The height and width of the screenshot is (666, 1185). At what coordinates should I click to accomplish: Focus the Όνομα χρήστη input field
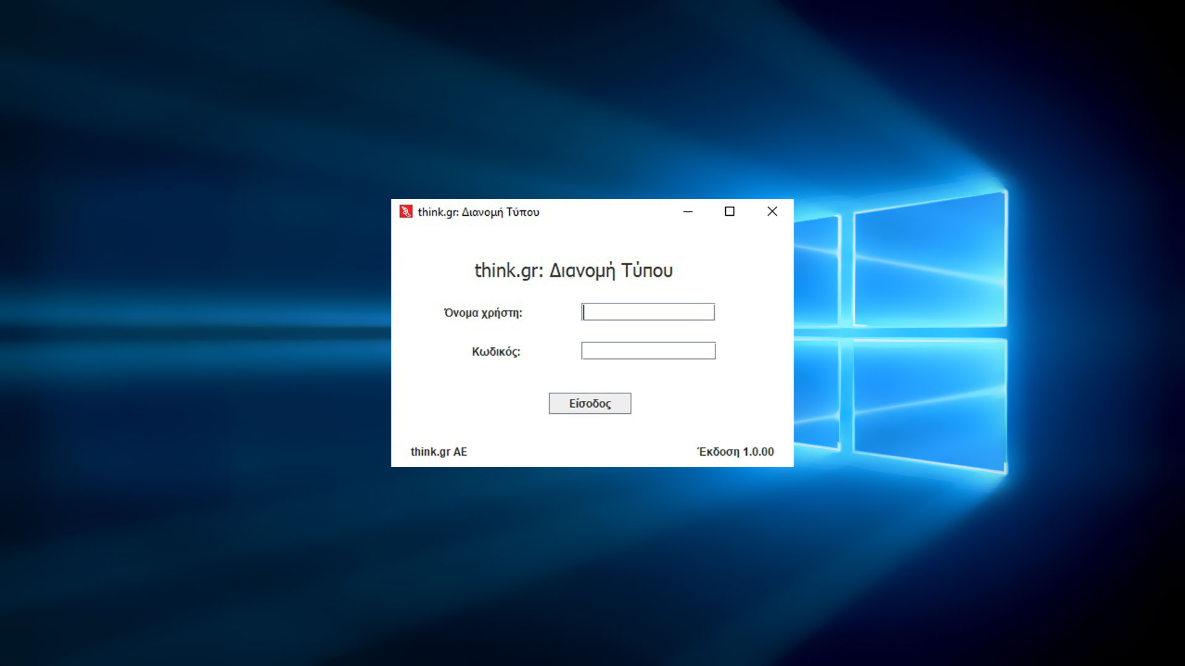[648, 312]
